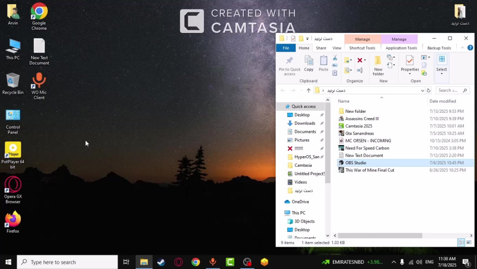Expand the address bar history dropdown

click(422, 90)
